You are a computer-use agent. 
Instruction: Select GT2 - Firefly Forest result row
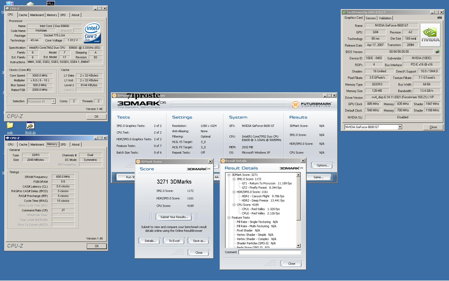(x=262, y=188)
